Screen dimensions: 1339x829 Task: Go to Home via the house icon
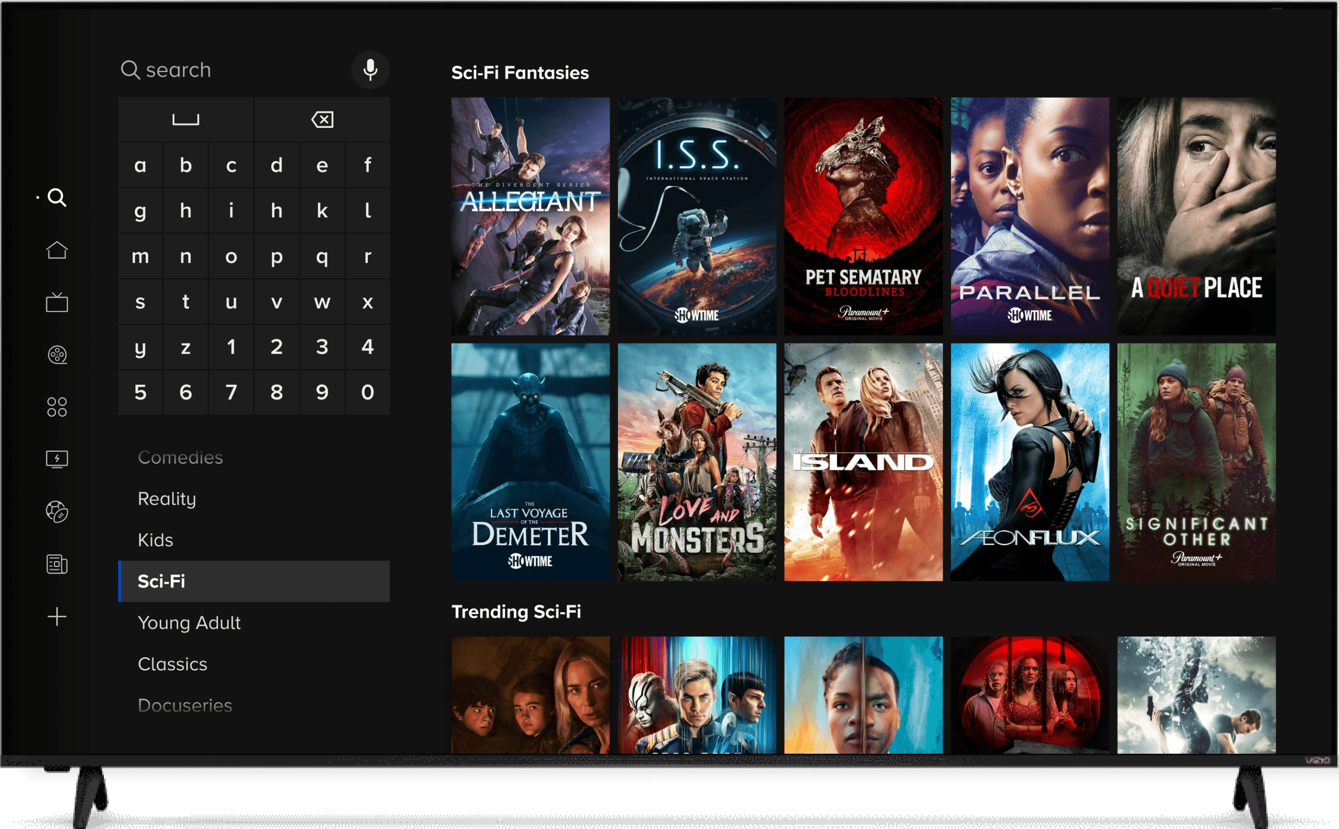coord(56,250)
